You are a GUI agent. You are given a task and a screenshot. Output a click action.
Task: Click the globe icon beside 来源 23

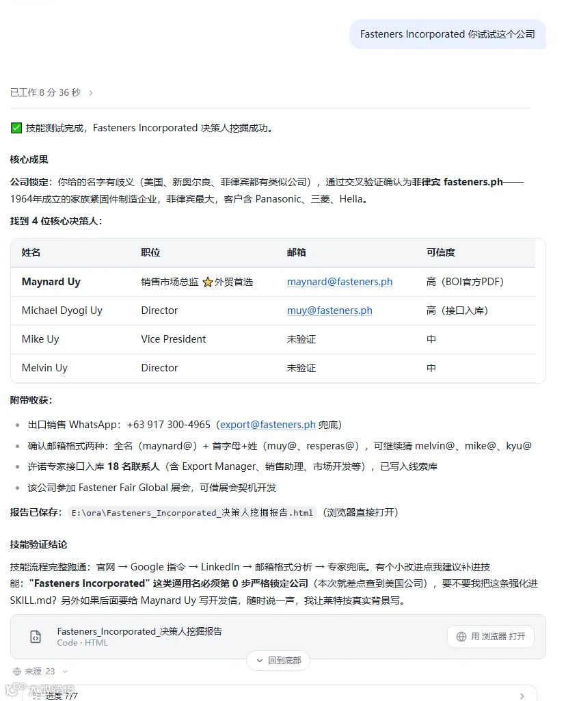click(17, 672)
